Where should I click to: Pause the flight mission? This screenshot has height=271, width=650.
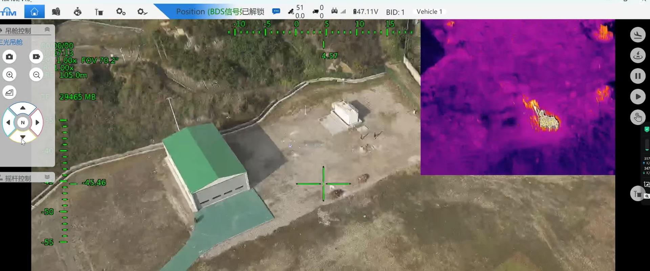(x=637, y=76)
